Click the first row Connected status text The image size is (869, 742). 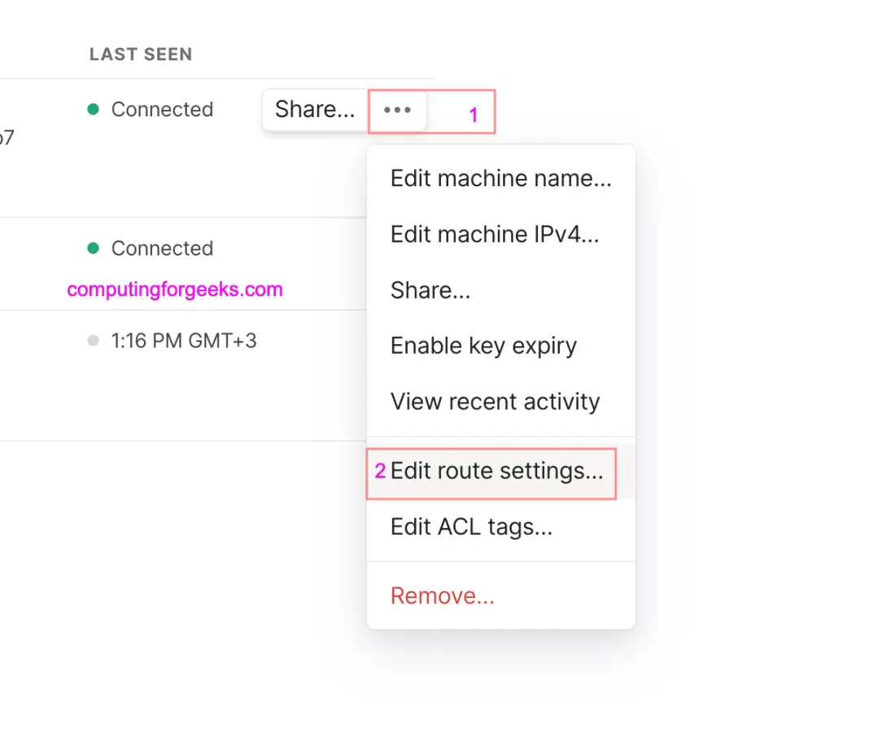163,110
